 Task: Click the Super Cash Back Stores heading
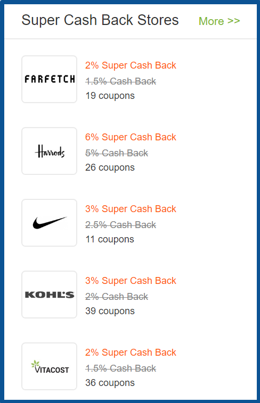pos(100,20)
